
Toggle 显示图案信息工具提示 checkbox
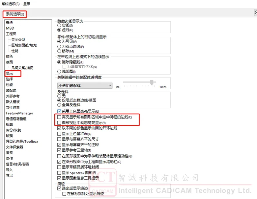59,178
